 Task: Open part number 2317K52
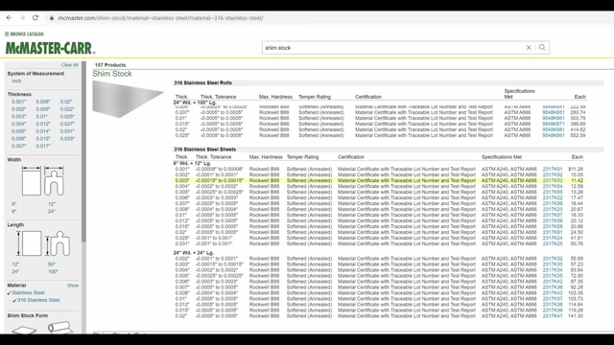553,174
